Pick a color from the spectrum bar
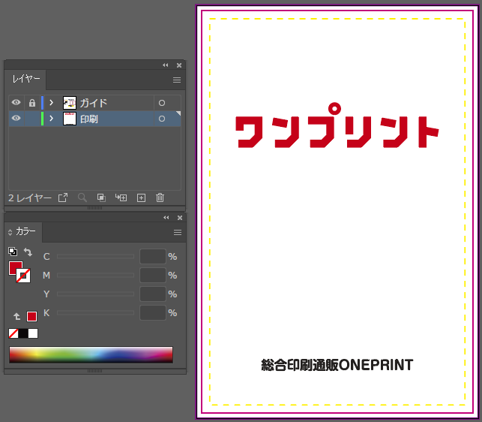Screen dimensions: 482x422 91,354
